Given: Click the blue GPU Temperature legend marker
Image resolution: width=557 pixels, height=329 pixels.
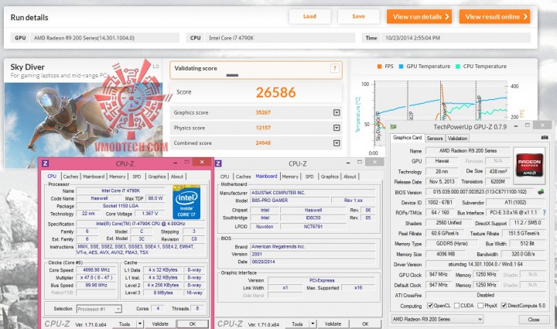Looking at the screenshot, I should click(401, 67).
